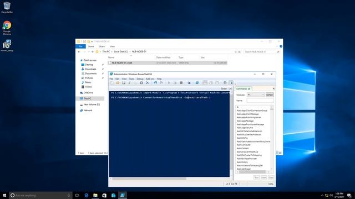
Task: Click New Remote PowerShell Tab icon
Action: [x=189, y=83]
